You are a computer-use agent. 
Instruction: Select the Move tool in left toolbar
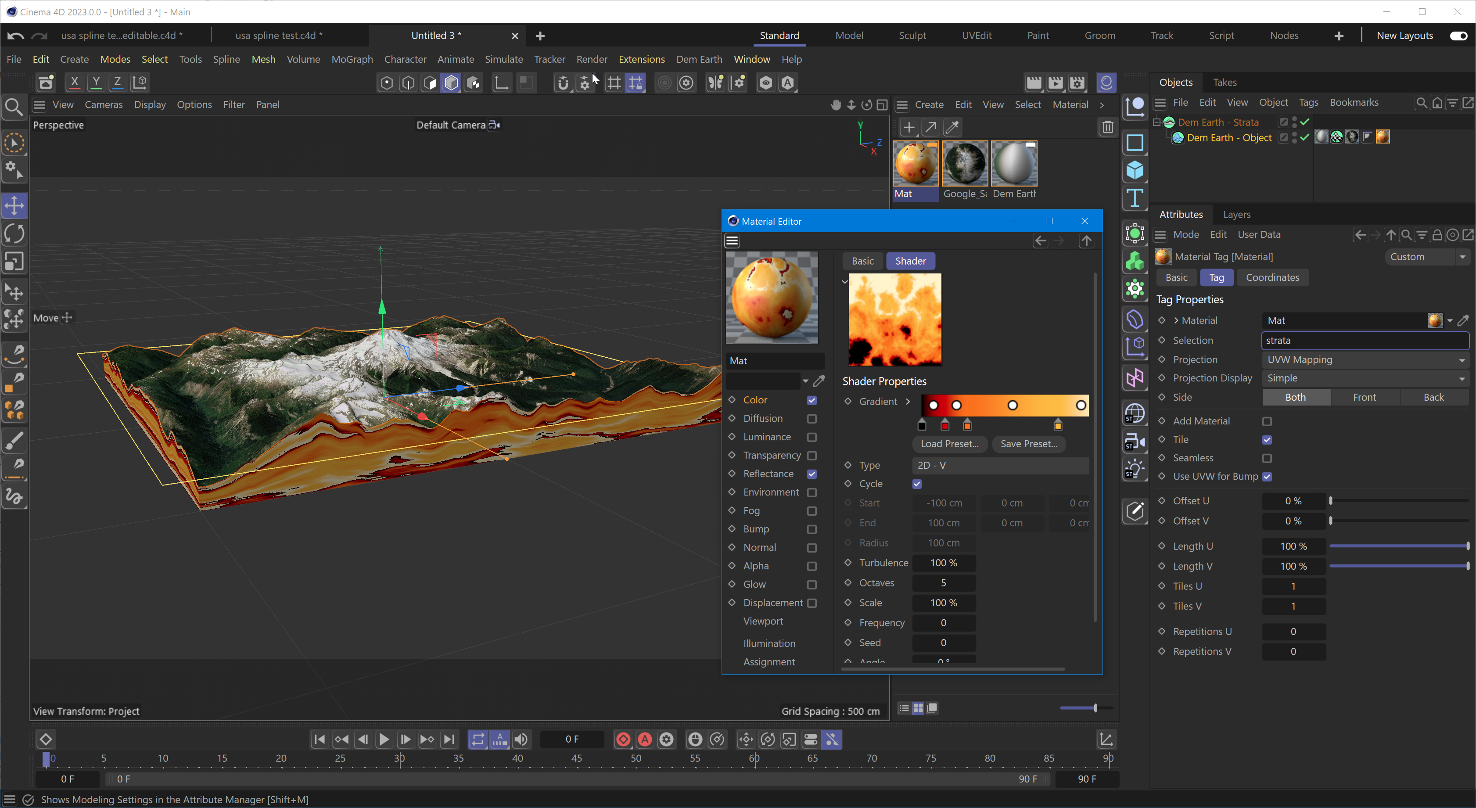[x=14, y=206]
